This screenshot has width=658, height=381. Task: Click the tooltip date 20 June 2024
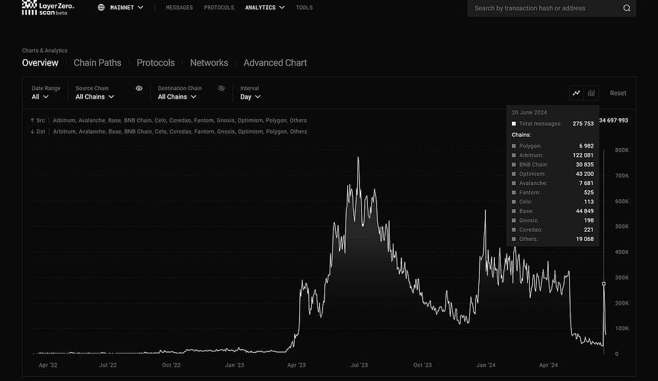(x=529, y=113)
